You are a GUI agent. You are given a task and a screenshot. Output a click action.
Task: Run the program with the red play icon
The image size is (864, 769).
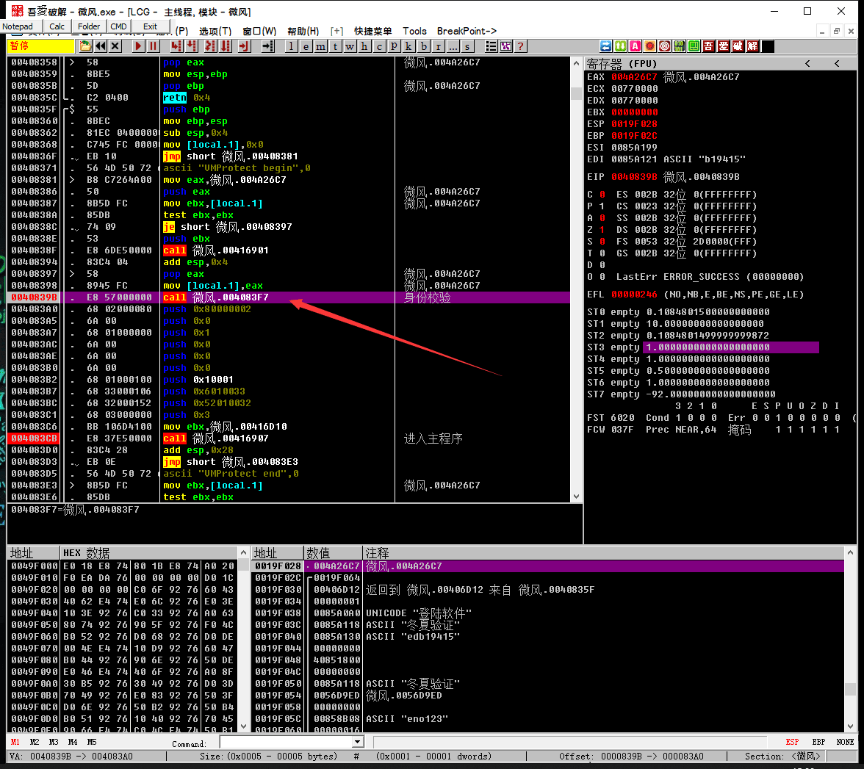(x=138, y=46)
